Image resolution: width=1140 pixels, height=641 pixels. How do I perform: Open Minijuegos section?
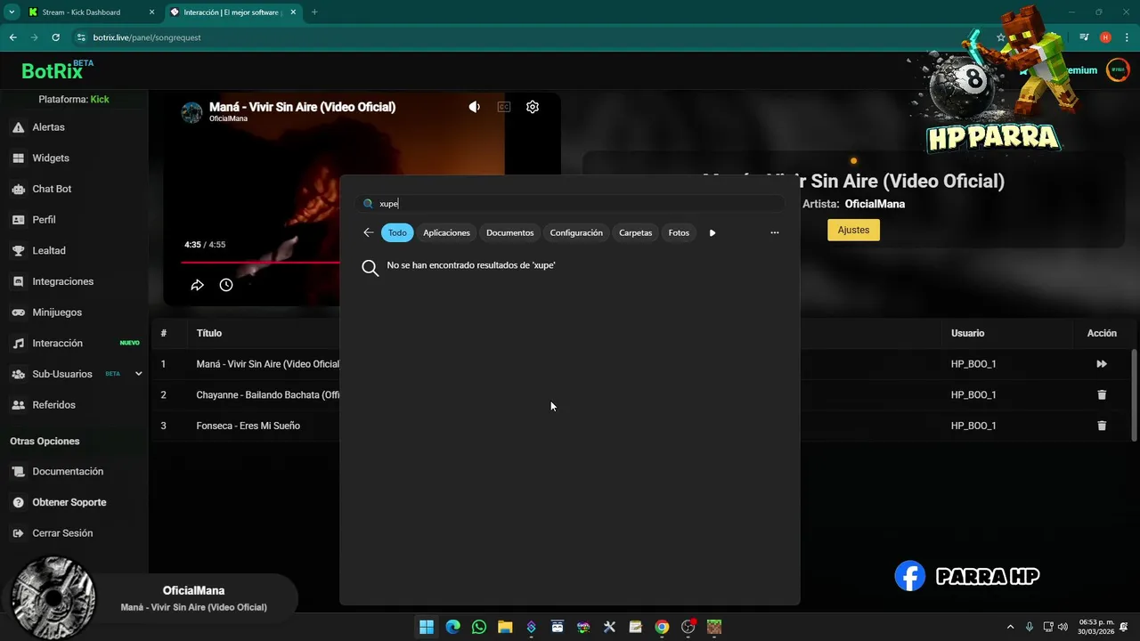tap(57, 312)
